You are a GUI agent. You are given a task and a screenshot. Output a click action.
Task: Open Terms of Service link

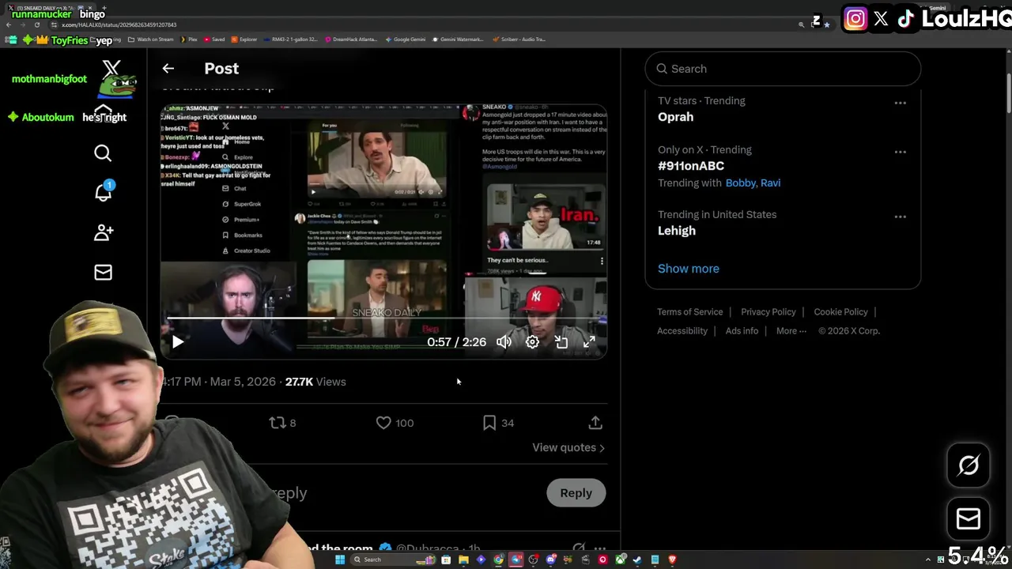[x=690, y=312]
